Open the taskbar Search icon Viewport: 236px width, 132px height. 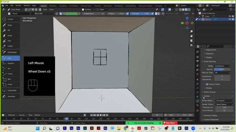pyautogui.click(x=44, y=128)
